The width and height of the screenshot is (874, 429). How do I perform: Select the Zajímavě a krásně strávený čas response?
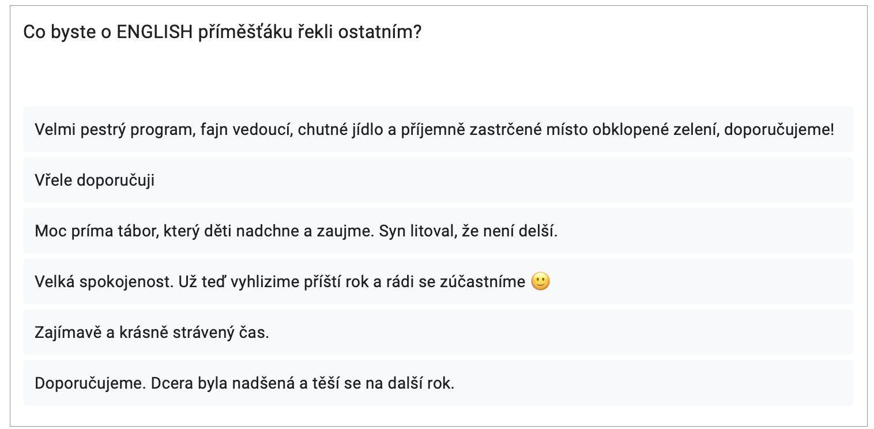[152, 333]
